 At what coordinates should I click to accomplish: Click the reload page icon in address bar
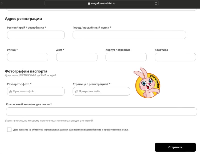click(156, 3)
